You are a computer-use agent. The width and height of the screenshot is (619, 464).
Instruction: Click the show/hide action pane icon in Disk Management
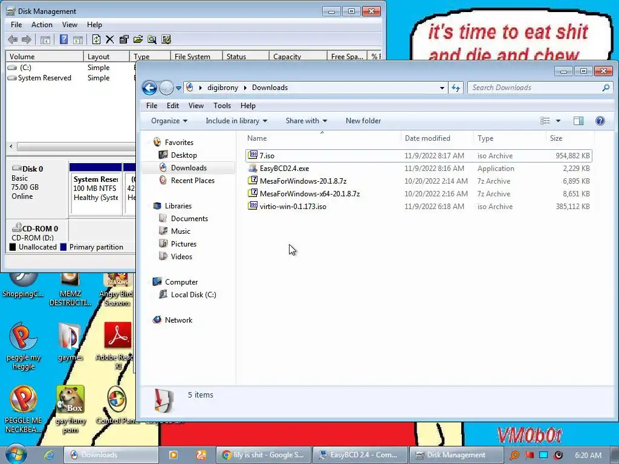coord(78,39)
